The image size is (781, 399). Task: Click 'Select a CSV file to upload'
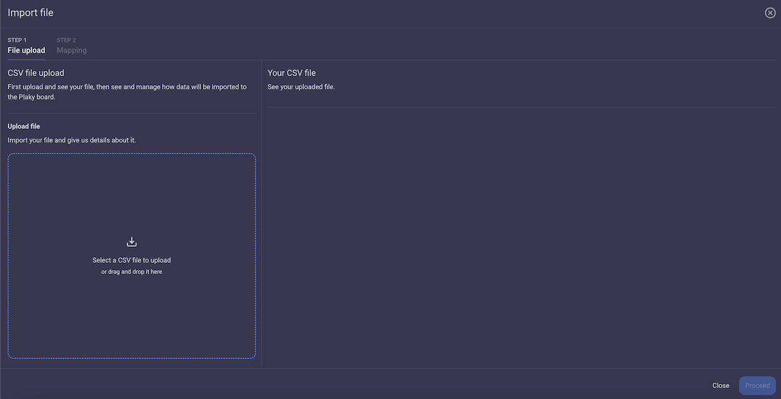pyautogui.click(x=131, y=260)
